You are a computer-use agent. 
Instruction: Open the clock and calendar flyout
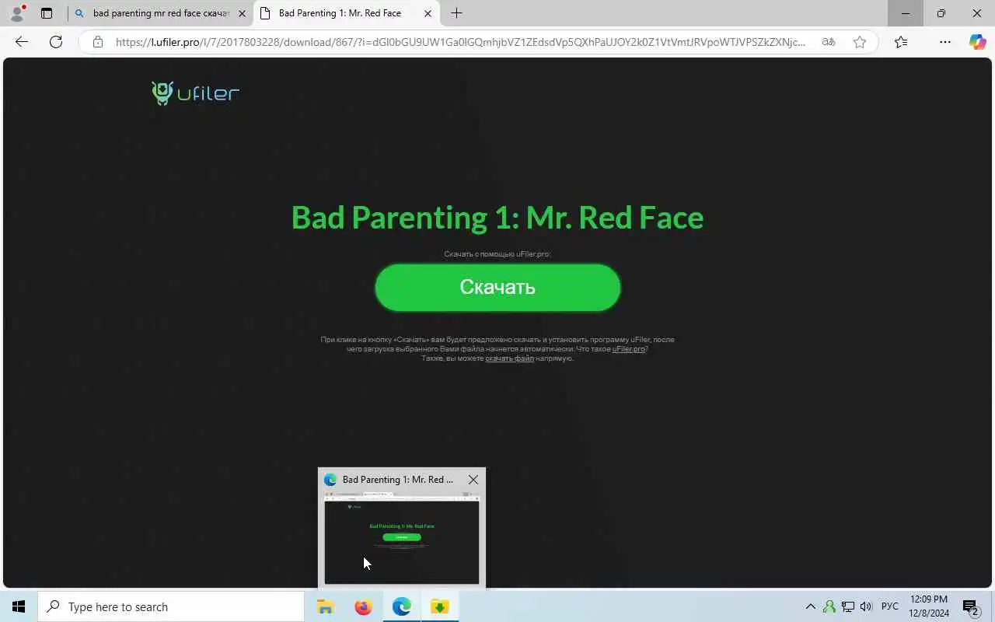[x=929, y=606]
